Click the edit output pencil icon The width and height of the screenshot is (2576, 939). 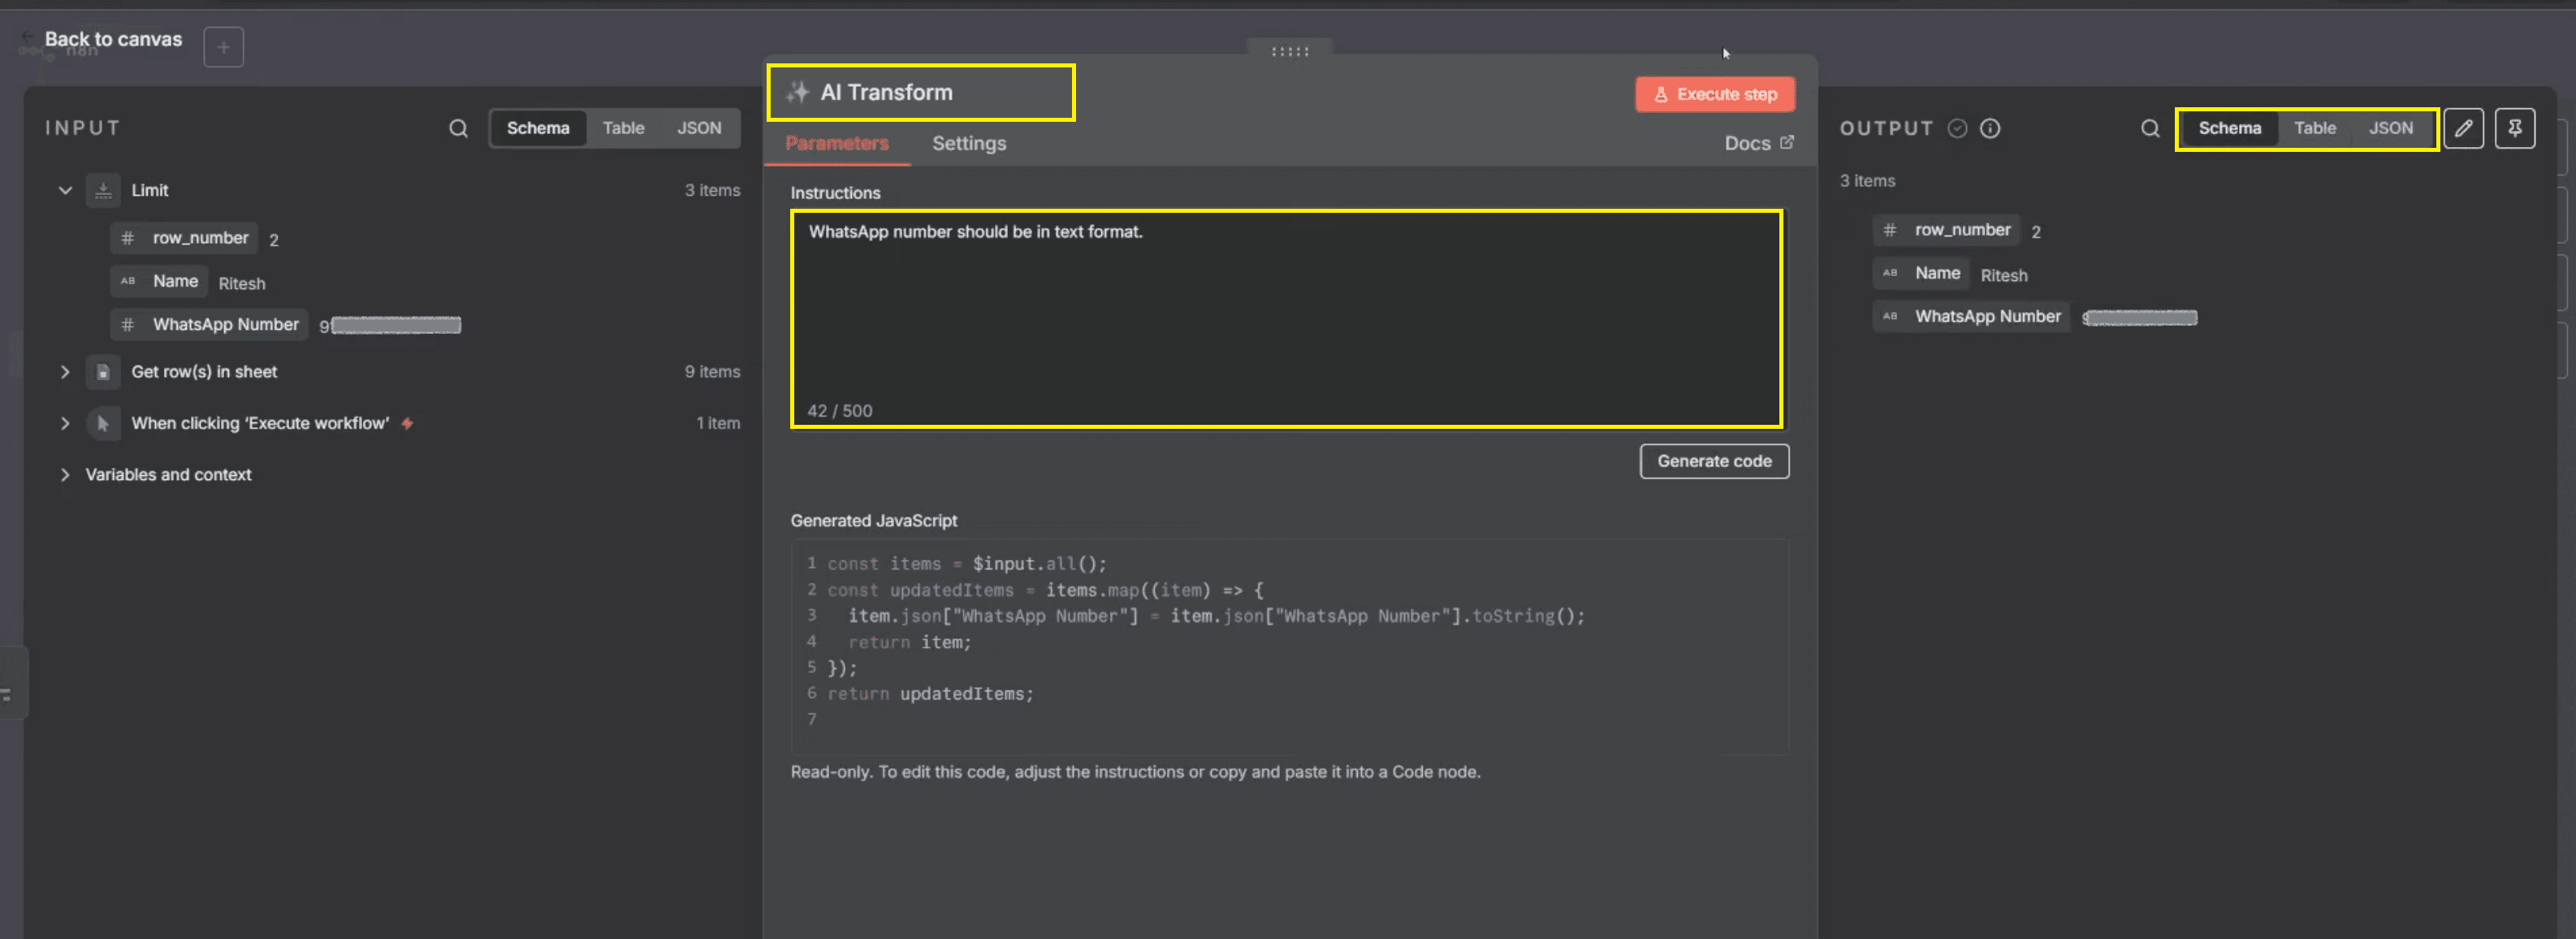click(x=2465, y=128)
